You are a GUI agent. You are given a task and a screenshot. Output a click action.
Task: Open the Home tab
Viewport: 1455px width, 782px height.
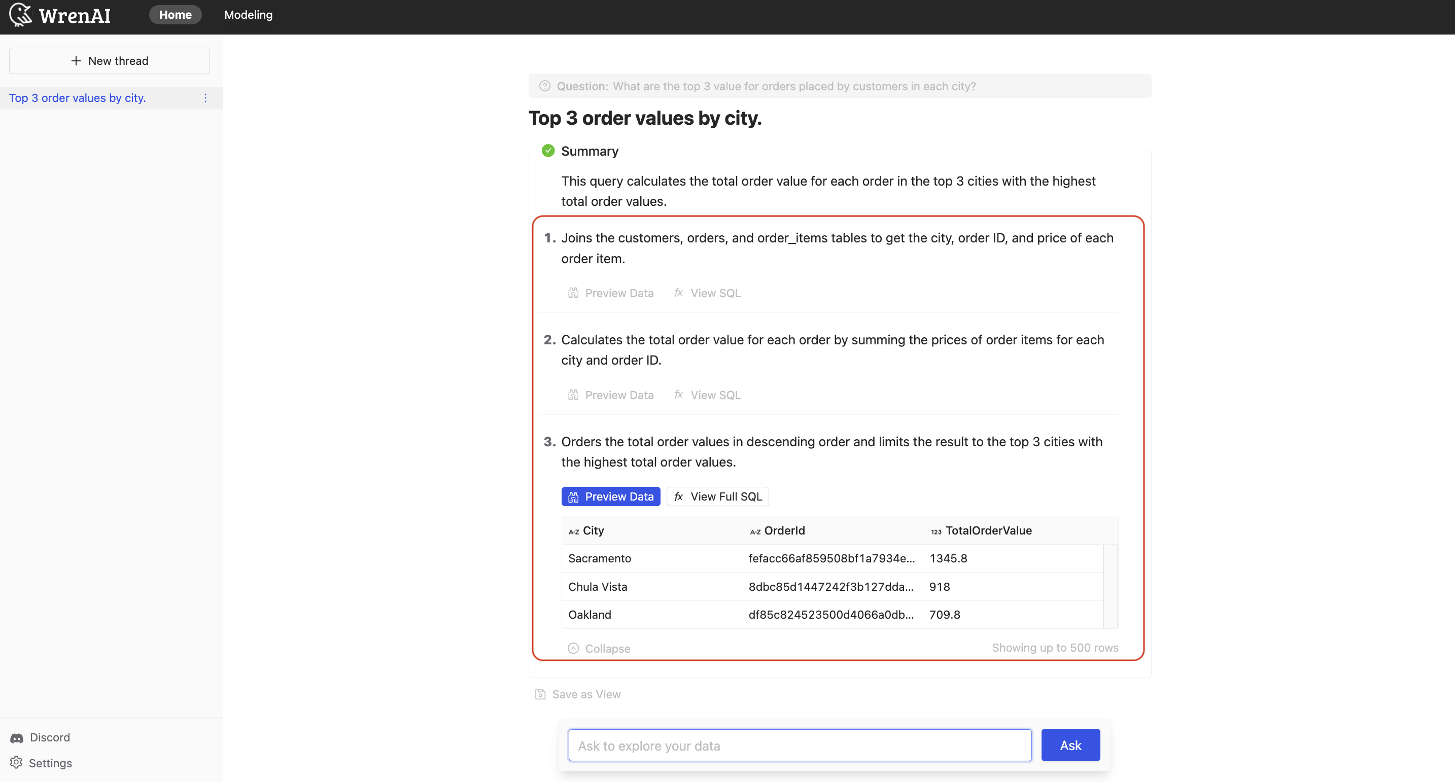pyautogui.click(x=175, y=15)
